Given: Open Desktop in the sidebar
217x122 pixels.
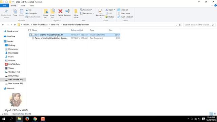Looking at the screenshot, I should coord(12,45).
